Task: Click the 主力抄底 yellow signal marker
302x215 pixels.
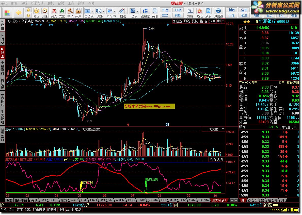Action: click(81, 187)
